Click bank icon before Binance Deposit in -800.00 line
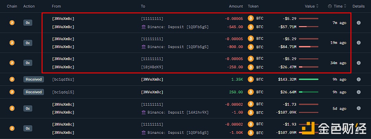371x139 pixels. pyautogui.click(x=143, y=47)
